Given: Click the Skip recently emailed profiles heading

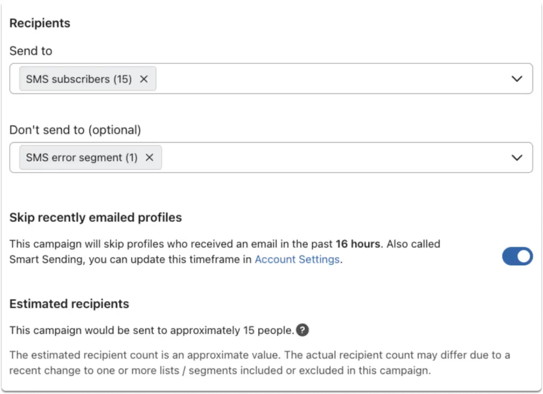Looking at the screenshot, I should click(x=95, y=217).
